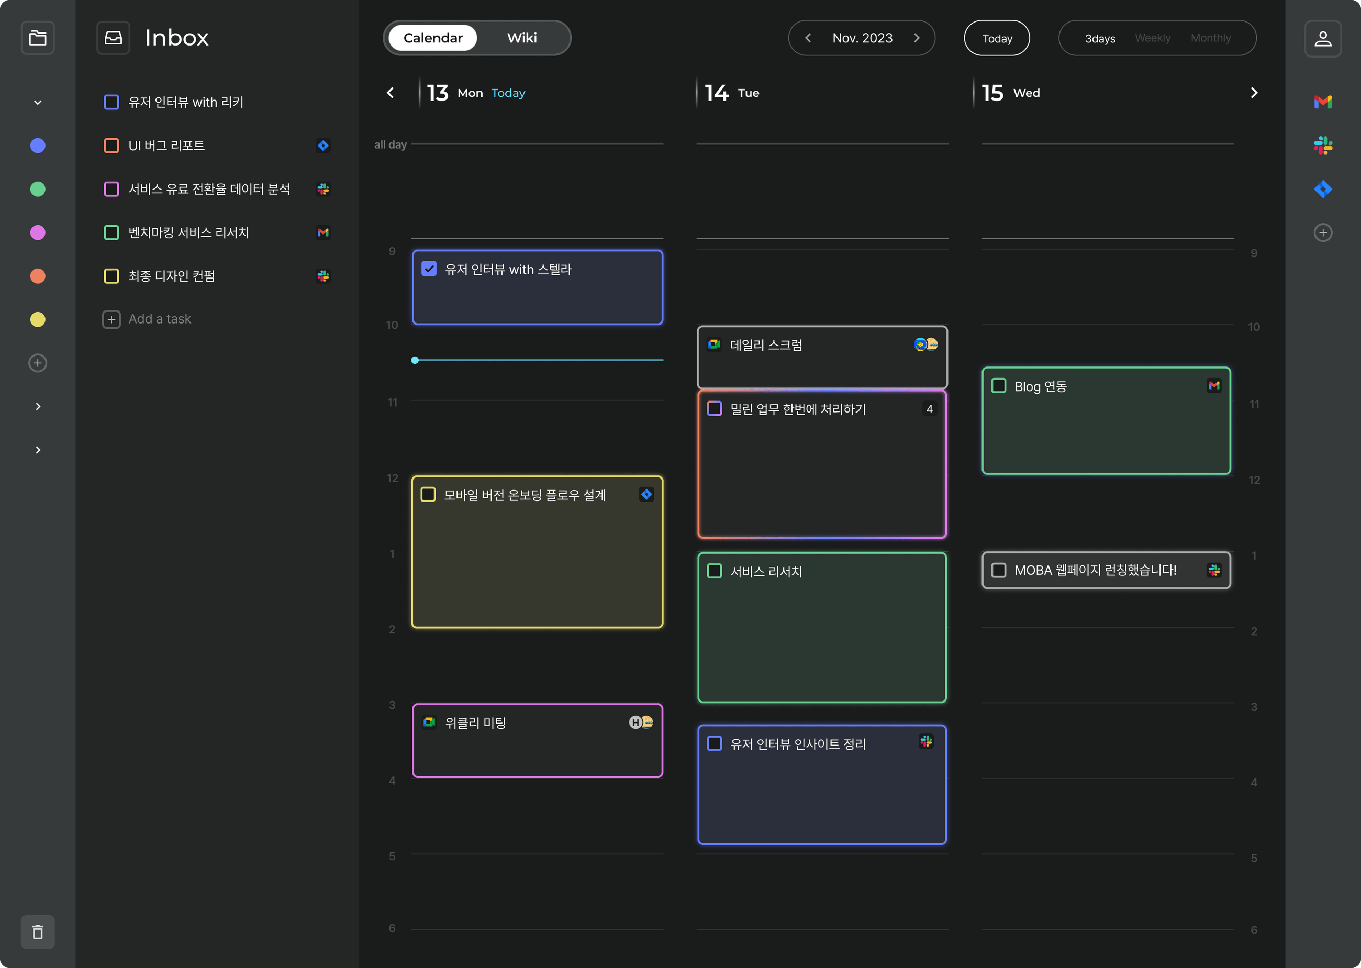1361x968 pixels.
Task: Expand the first collapsed sidebar section chevron
Action: pyautogui.click(x=38, y=406)
